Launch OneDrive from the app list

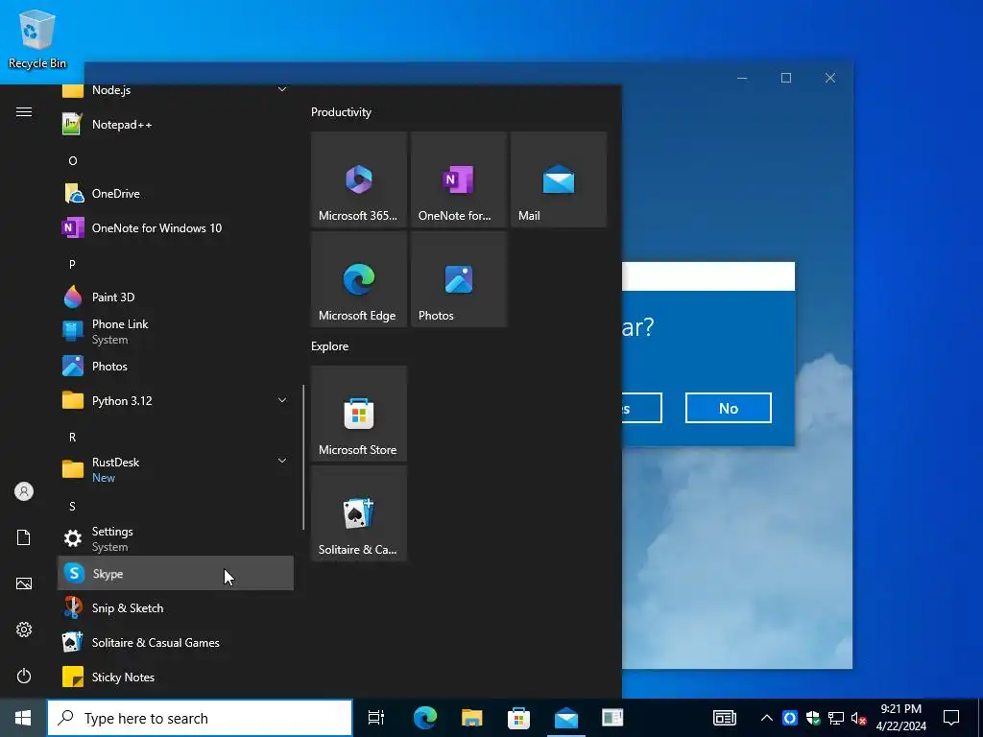click(x=176, y=194)
